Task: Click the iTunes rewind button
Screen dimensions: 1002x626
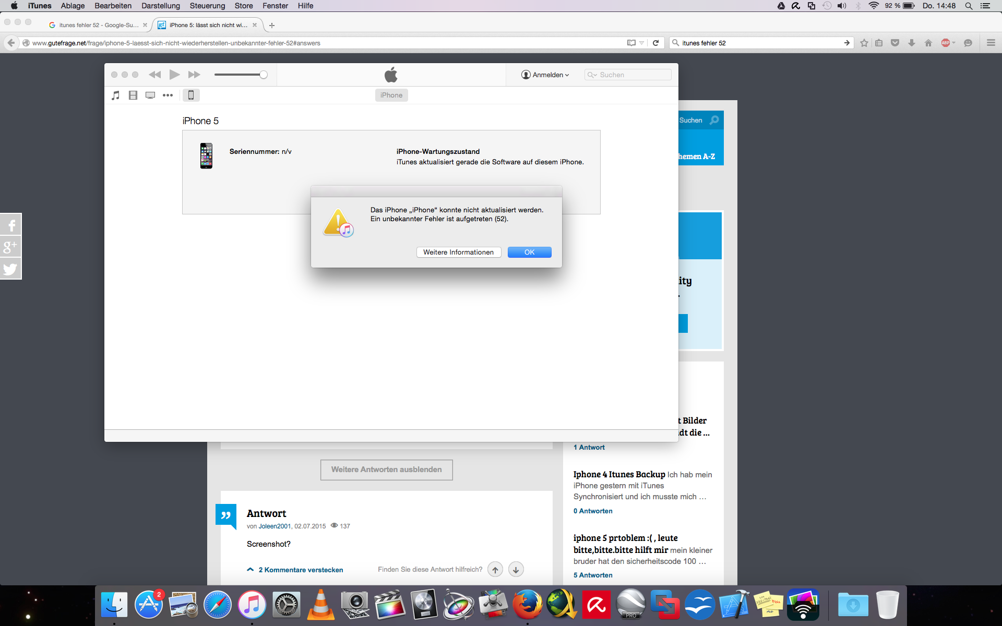Action: (154, 75)
